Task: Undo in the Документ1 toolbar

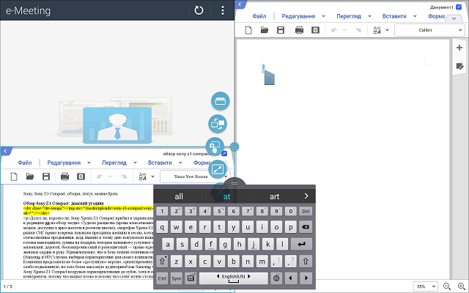Action: coord(334,30)
